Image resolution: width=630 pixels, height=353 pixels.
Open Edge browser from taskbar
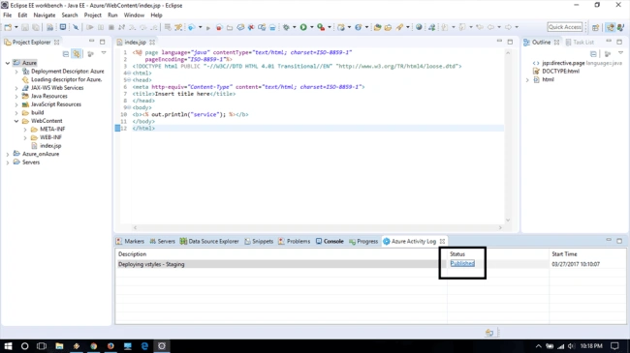[144, 346]
